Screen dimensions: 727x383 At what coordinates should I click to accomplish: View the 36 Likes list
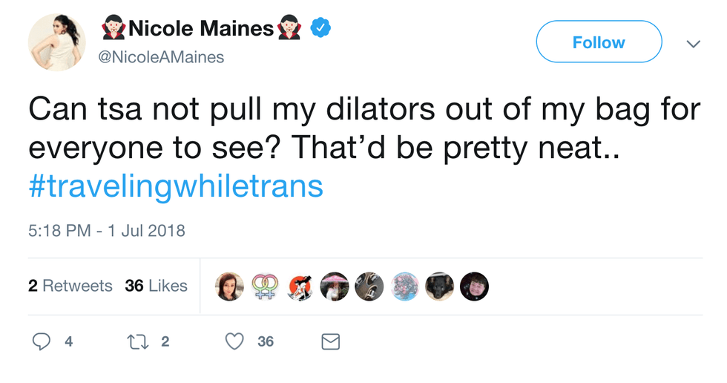(156, 286)
